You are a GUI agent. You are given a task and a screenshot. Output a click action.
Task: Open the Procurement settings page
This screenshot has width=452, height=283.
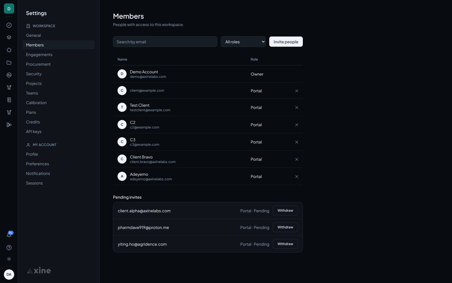click(58, 64)
